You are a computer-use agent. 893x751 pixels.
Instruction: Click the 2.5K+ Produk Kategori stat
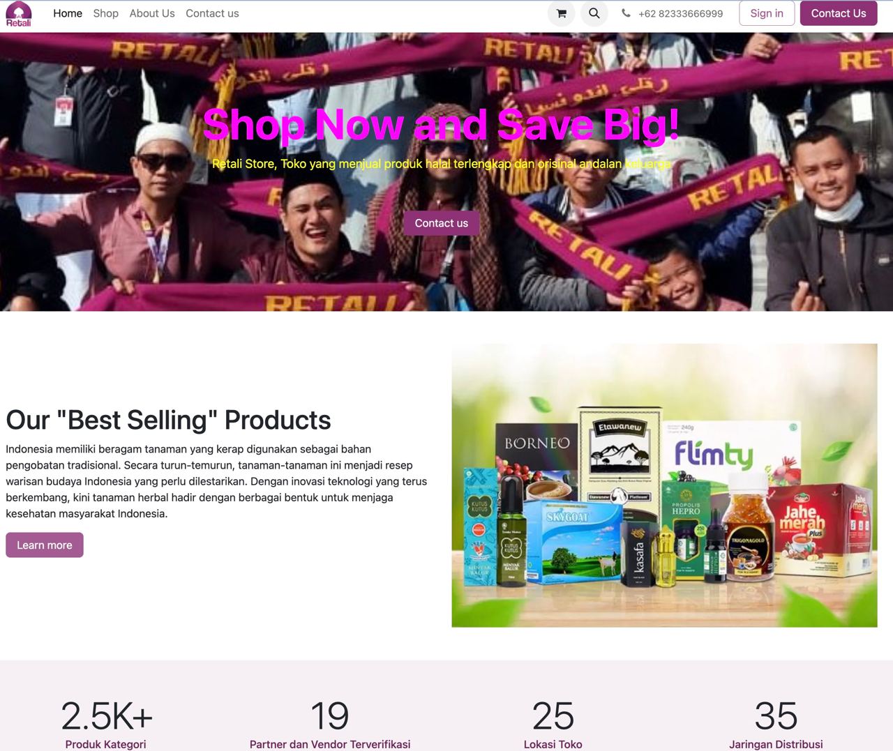[x=106, y=725]
